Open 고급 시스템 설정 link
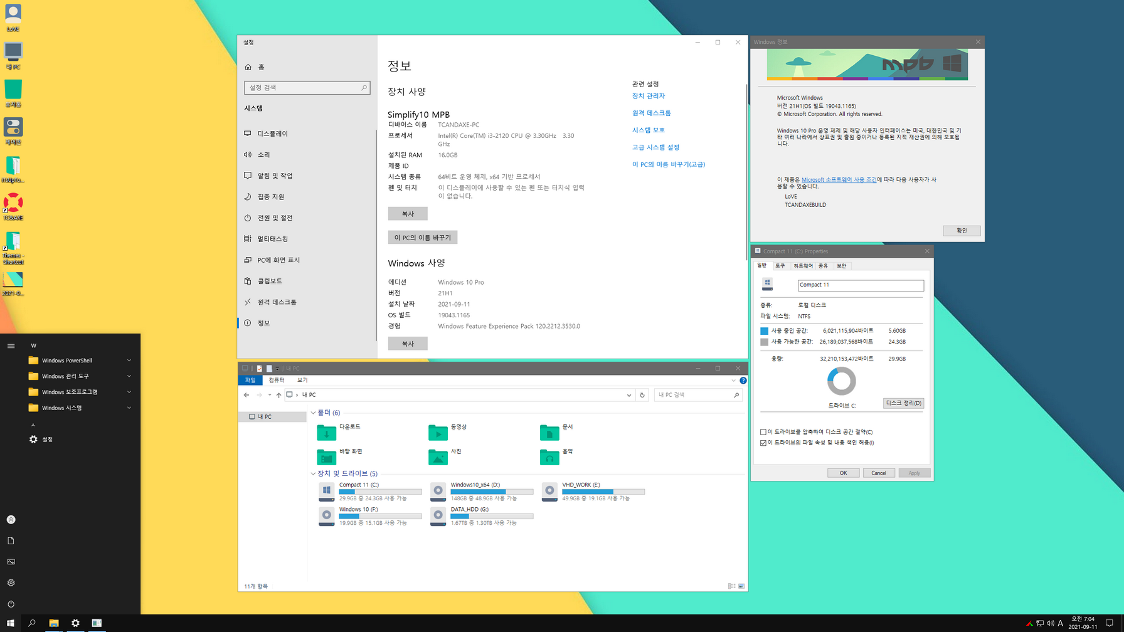The width and height of the screenshot is (1124, 632). pos(656,147)
